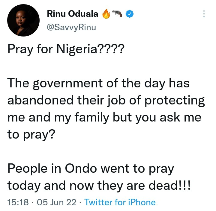Open the @SavvyRinu handle link
The image size is (216, 211).
point(71,28)
